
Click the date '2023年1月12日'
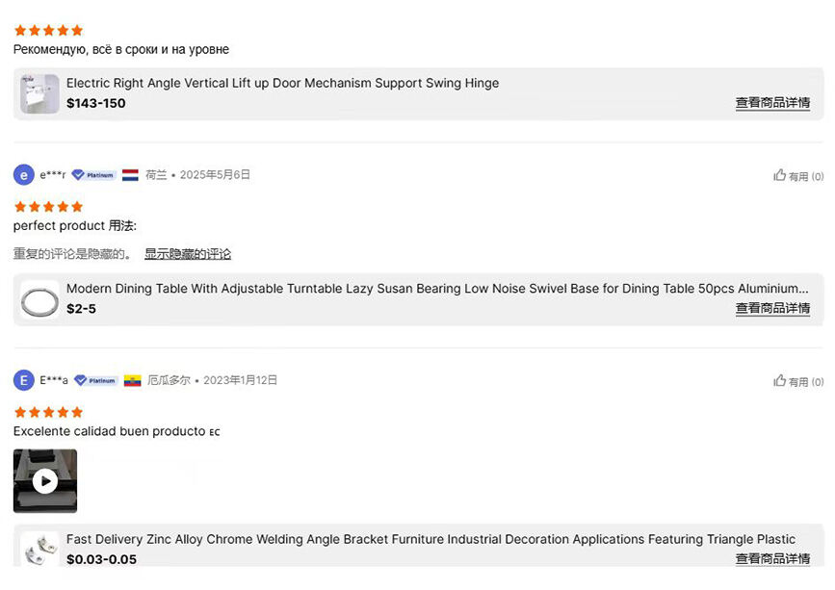240,380
